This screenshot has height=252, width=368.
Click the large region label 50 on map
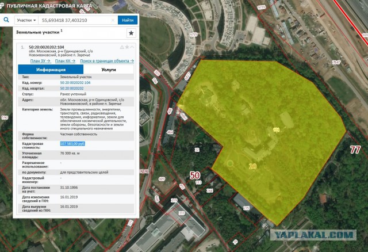coord(195,175)
